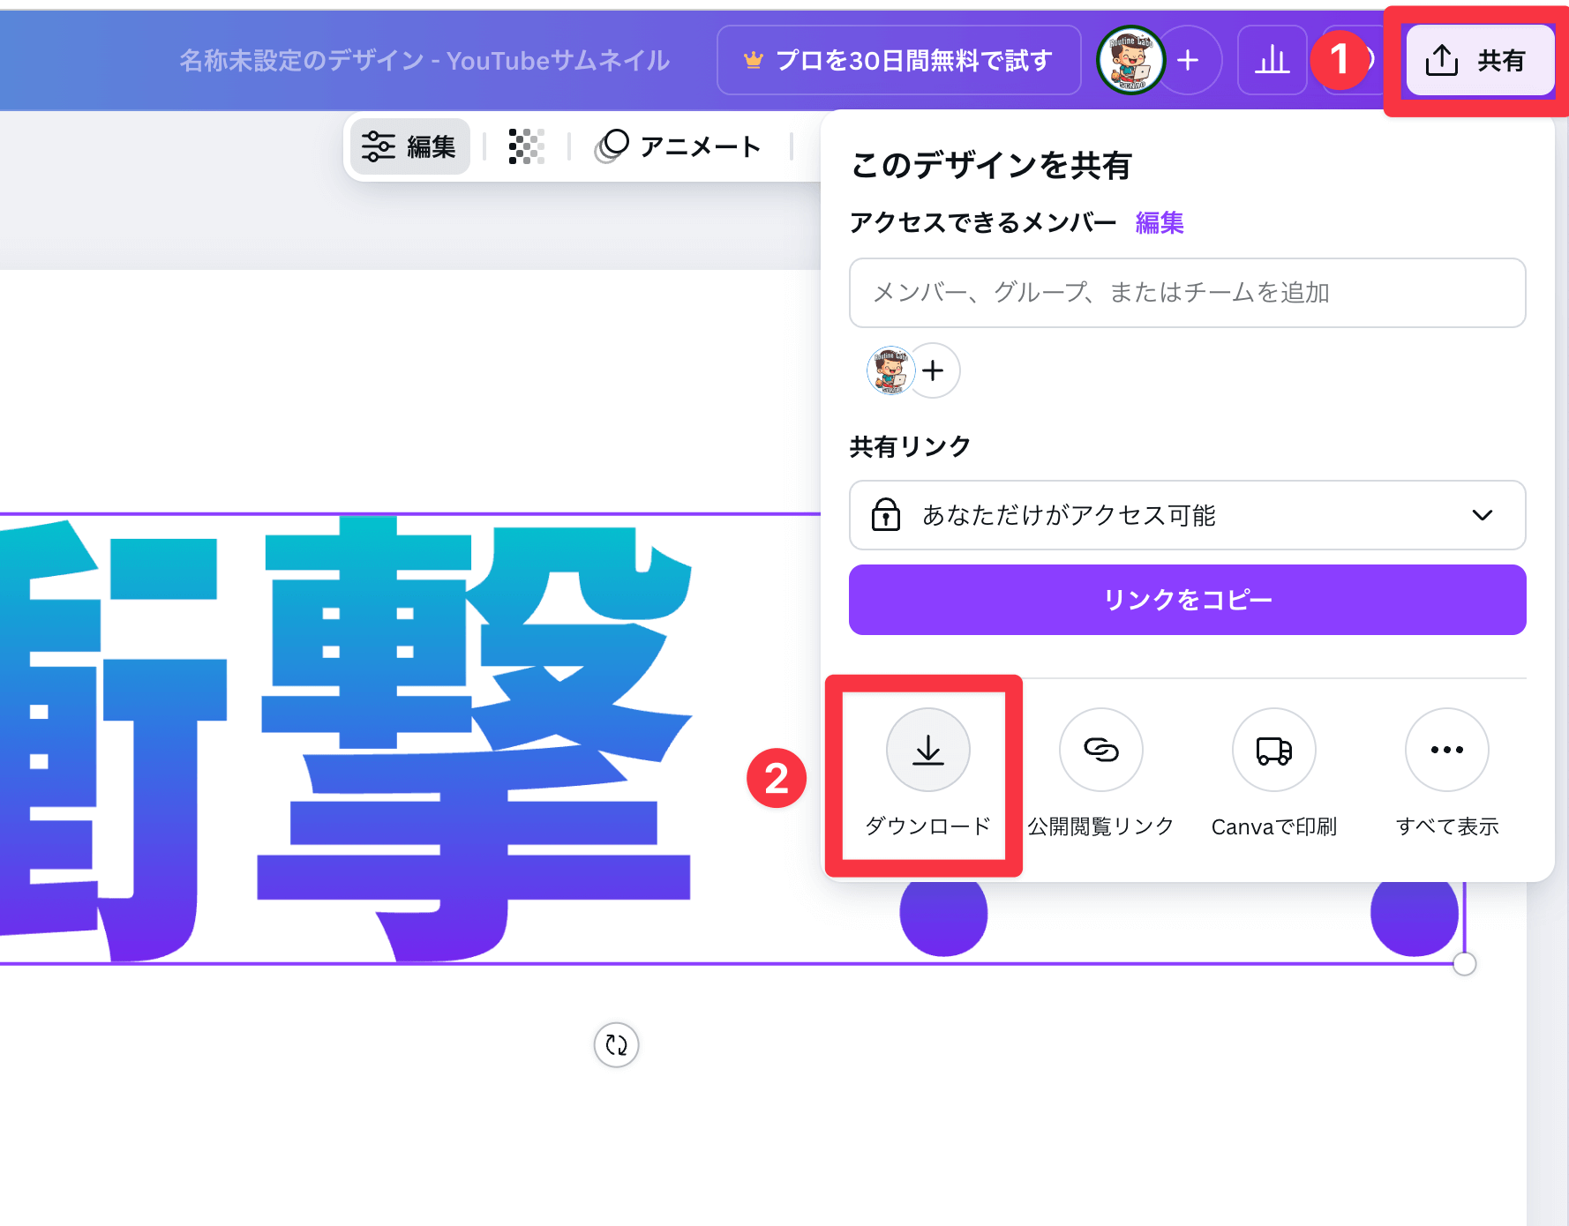Viewport: 1569px width, 1226px height.
Task: Select the Canva print truck icon
Action: tap(1273, 751)
